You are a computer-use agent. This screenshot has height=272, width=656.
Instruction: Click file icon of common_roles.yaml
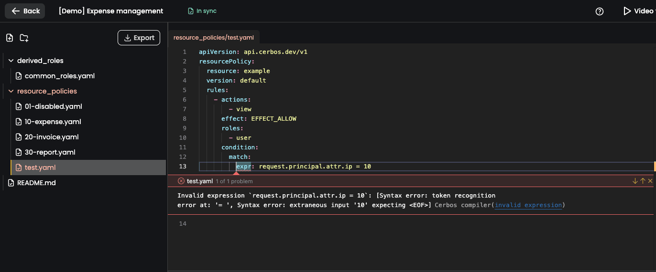[19, 76]
